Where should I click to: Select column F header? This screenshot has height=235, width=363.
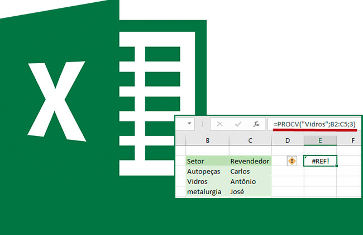tap(350, 140)
